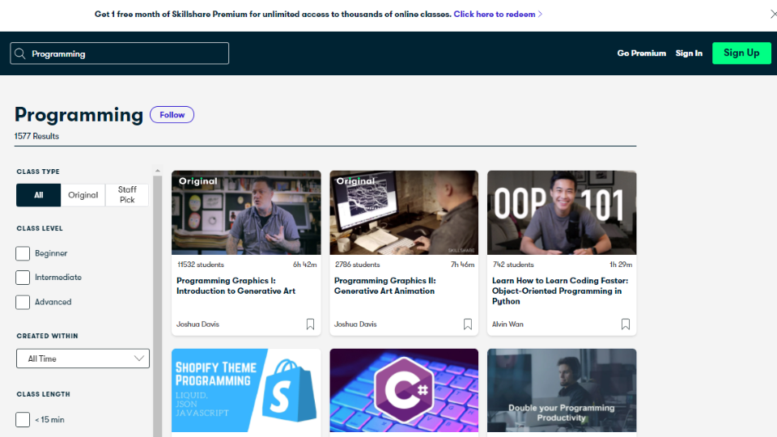Open the C# class thumbnail

[404, 390]
